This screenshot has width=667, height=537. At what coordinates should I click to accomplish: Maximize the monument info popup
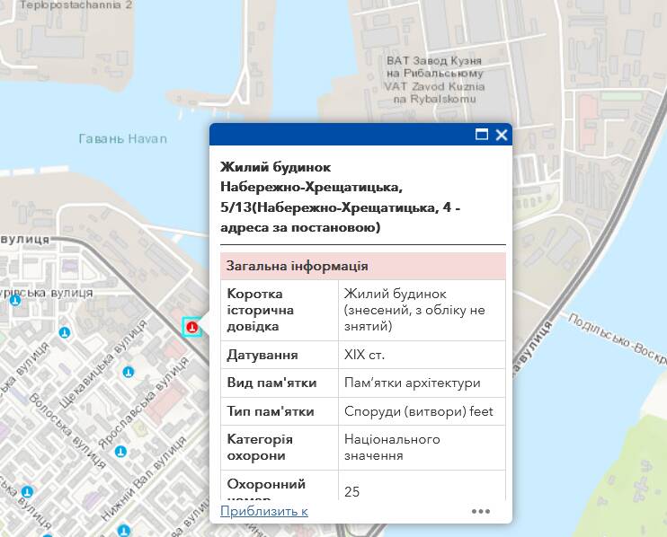tap(482, 135)
